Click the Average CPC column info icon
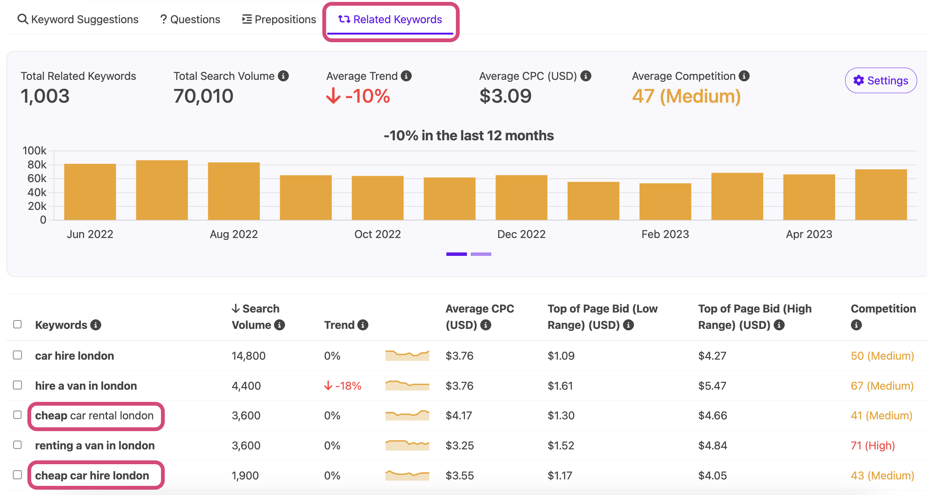The width and height of the screenshot is (927, 495). click(x=486, y=325)
